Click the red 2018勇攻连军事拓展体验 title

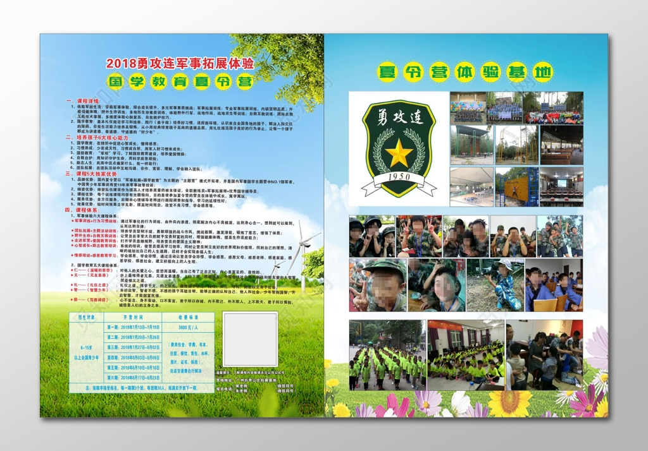coord(180,63)
